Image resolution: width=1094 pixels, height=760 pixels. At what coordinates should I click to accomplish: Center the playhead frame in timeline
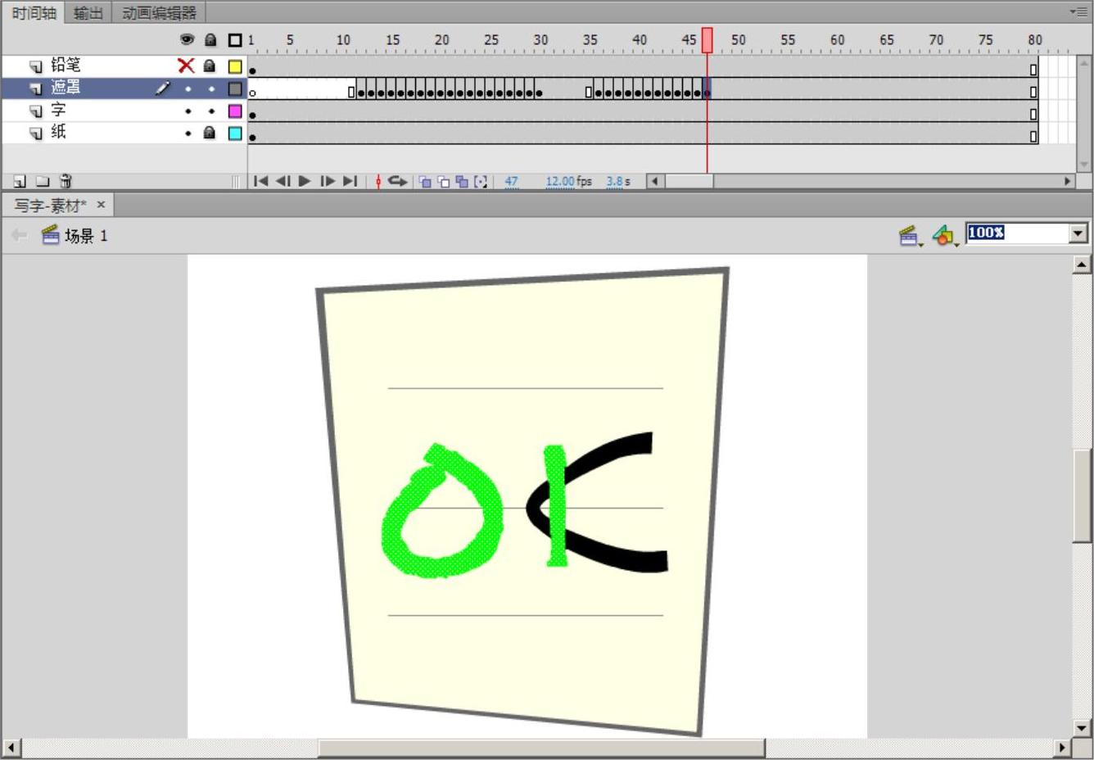point(378,181)
